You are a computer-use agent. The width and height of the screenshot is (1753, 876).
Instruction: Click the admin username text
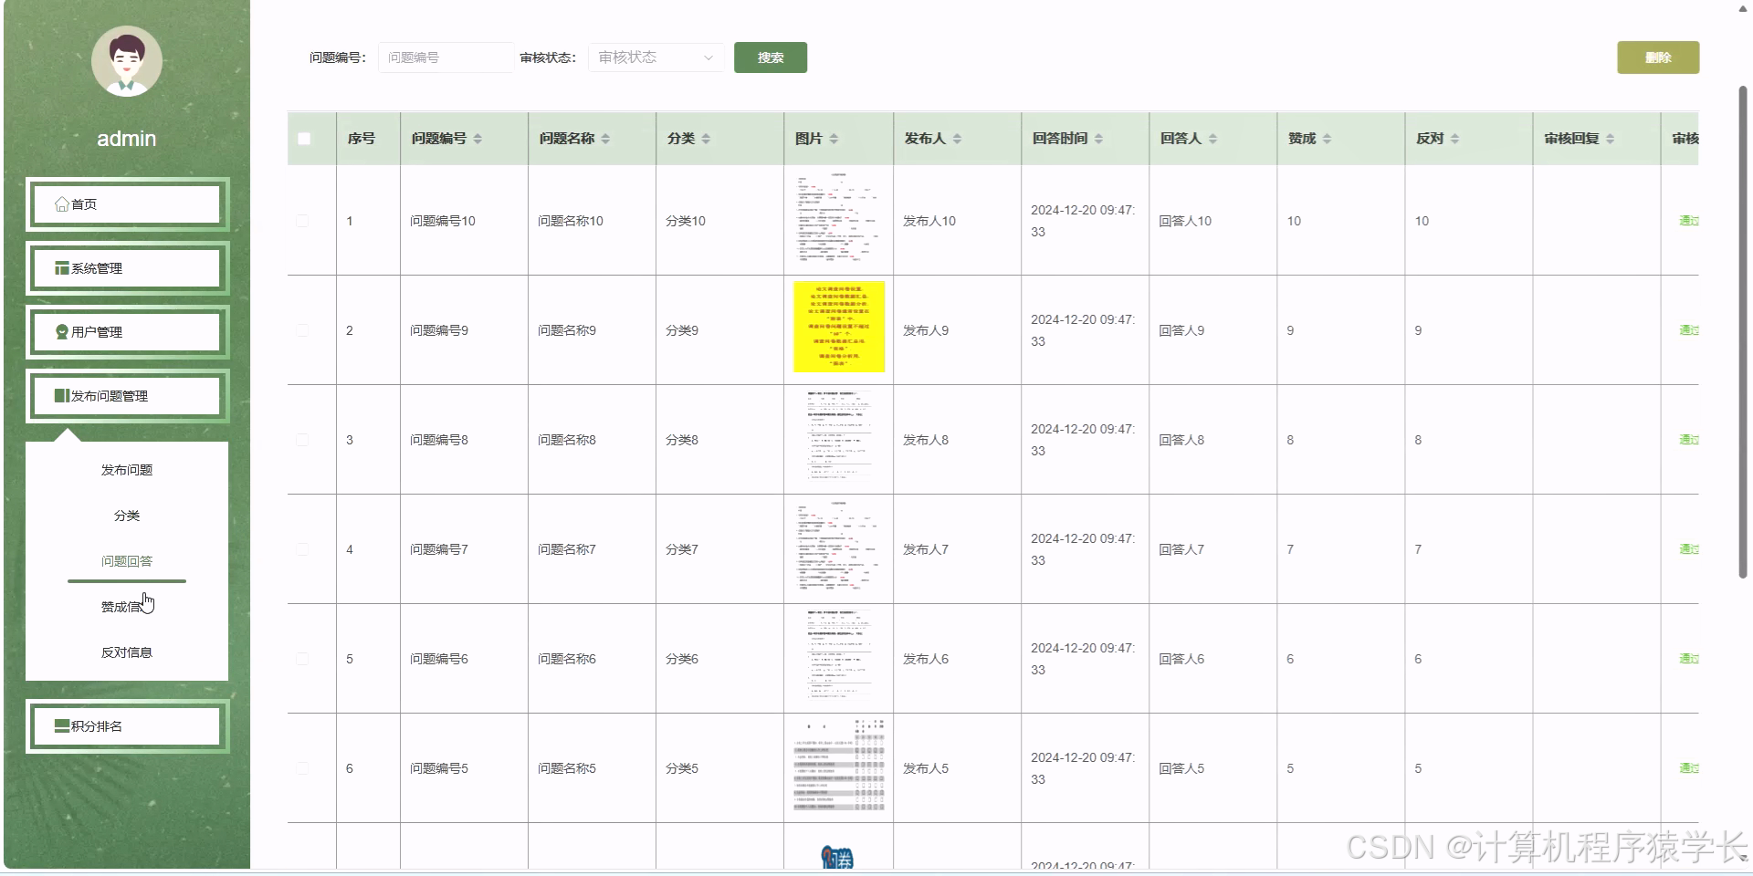(x=127, y=139)
